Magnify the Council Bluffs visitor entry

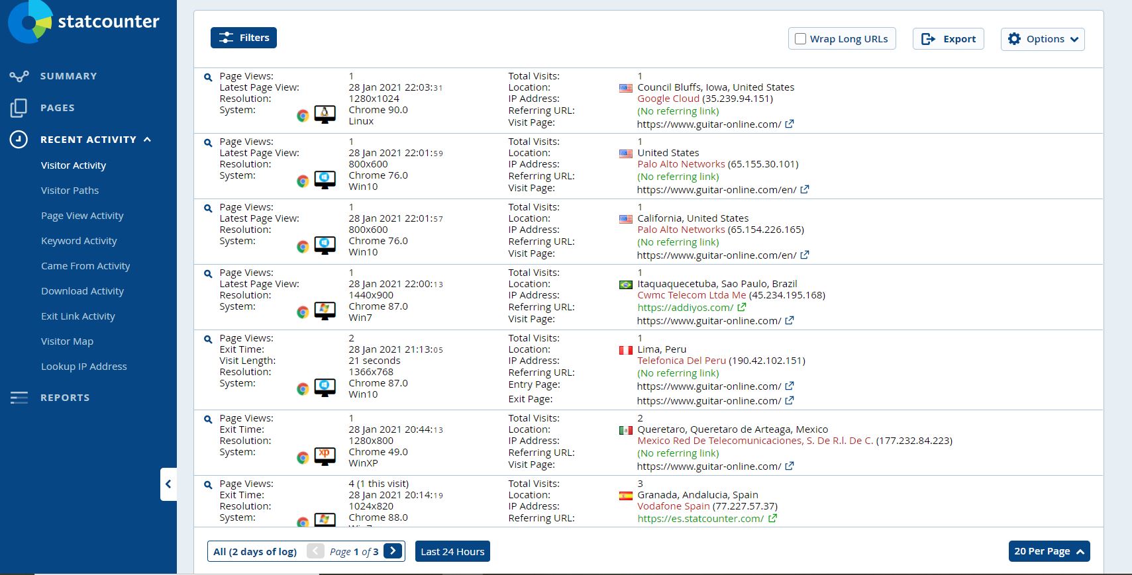(x=208, y=77)
